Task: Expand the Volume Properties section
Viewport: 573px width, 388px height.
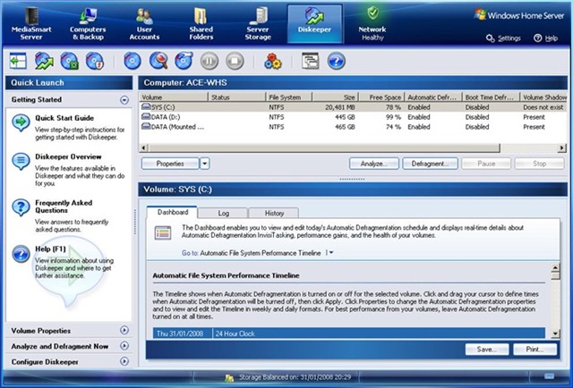Action: click(124, 330)
